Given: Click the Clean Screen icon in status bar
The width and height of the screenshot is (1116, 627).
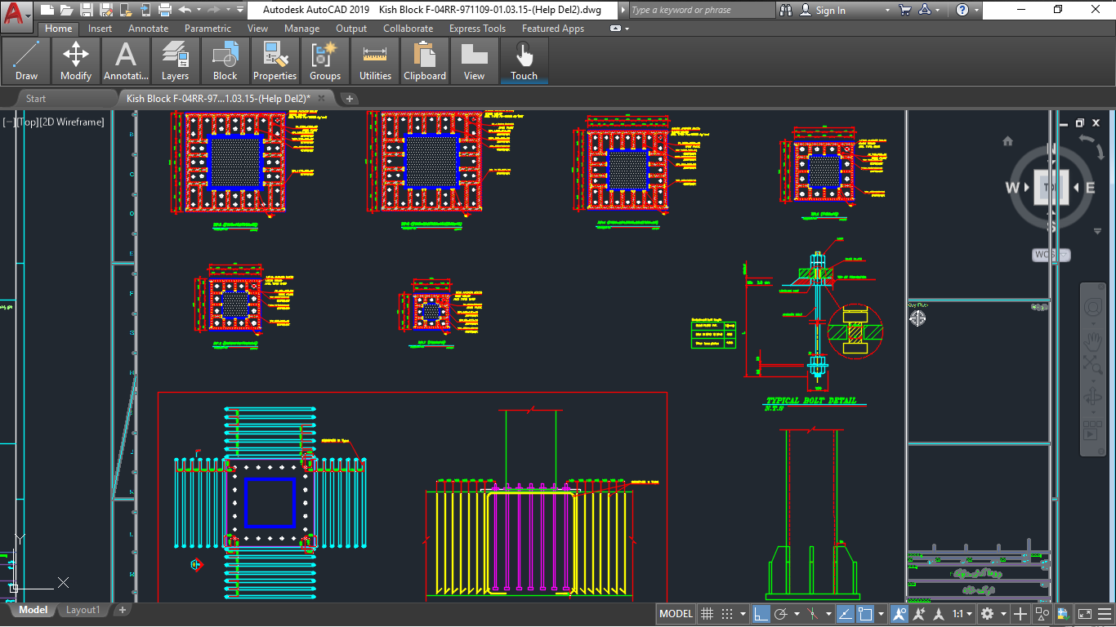Looking at the screenshot, I should (x=1084, y=614).
